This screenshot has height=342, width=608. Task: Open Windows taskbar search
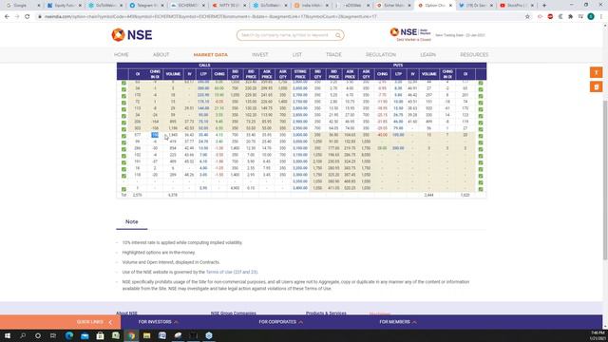click(23, 335)
